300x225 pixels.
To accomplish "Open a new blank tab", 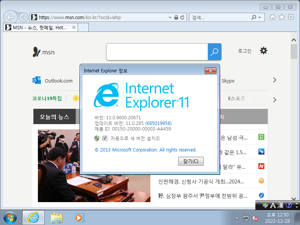I will (83, 27).
